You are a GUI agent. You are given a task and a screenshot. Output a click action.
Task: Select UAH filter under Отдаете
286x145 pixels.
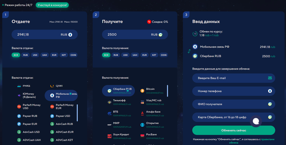(x=45, y=55)
